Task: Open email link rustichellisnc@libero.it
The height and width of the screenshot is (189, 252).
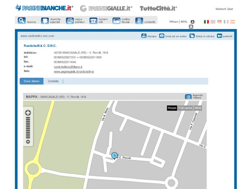Action: click(x=68, y=67)
